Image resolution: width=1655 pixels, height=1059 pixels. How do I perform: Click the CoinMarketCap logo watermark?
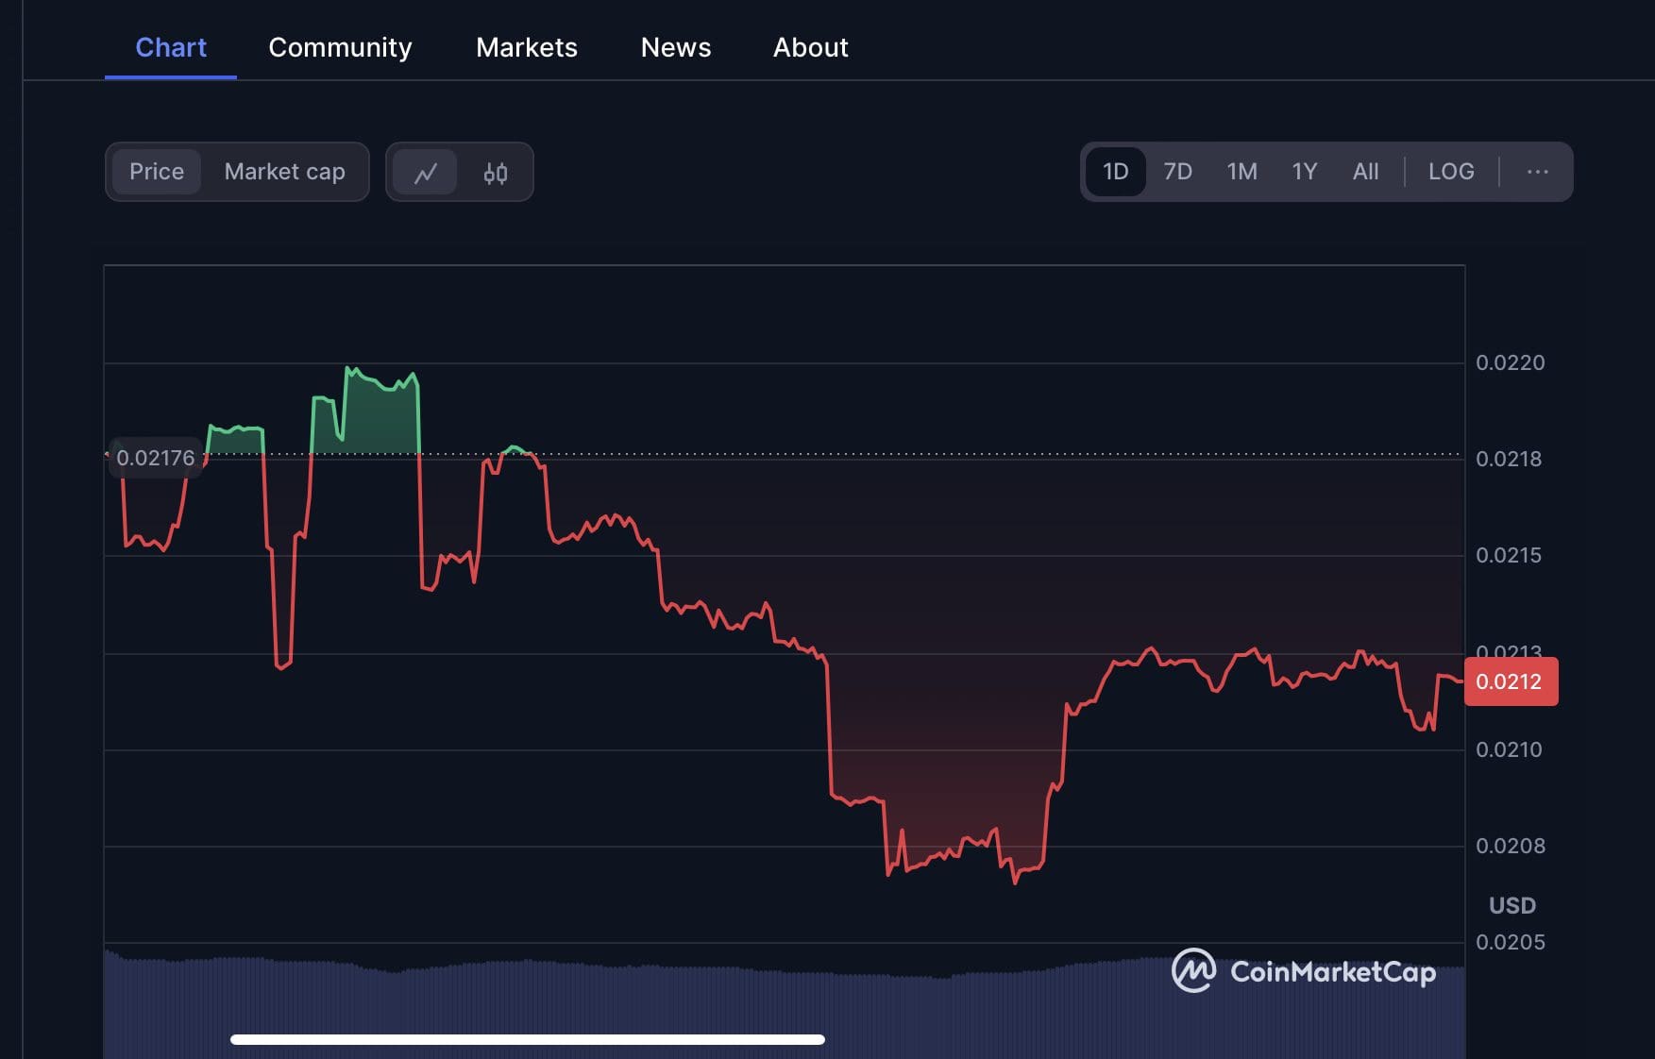[1303, 971]
